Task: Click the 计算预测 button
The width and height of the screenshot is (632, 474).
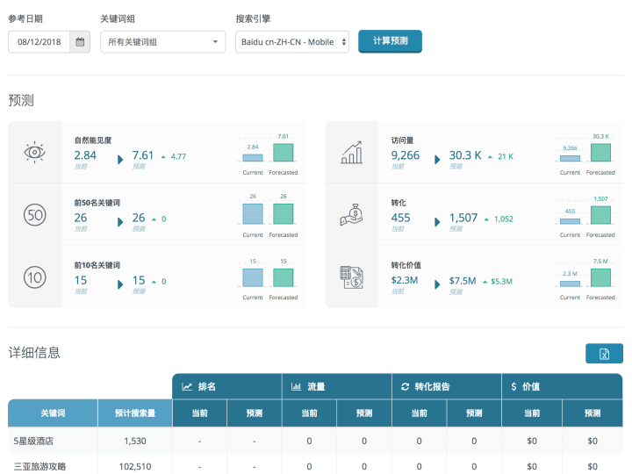Action: (x=390, y=41)
